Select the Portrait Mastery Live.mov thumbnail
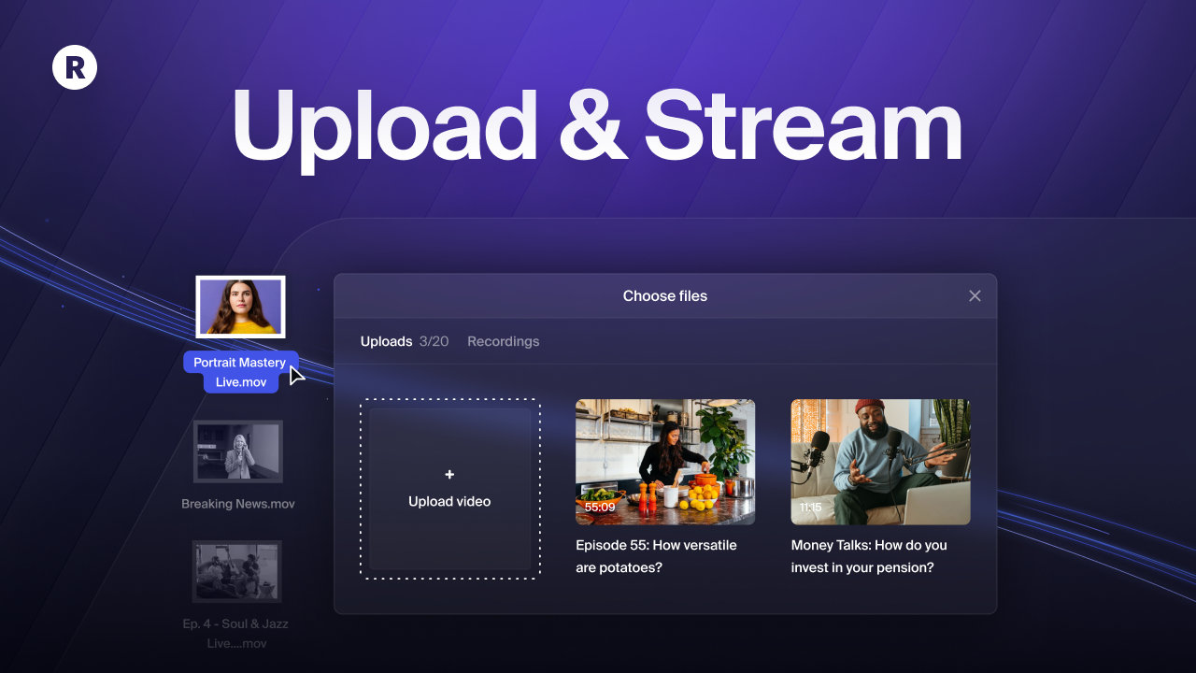The height and width of the screenshot is (673, 1196). coord(240,306)
